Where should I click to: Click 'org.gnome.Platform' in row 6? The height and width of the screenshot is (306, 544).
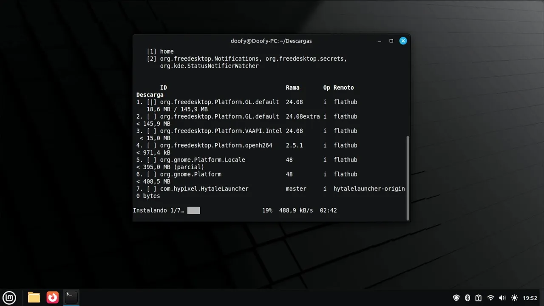click(191, 174)
